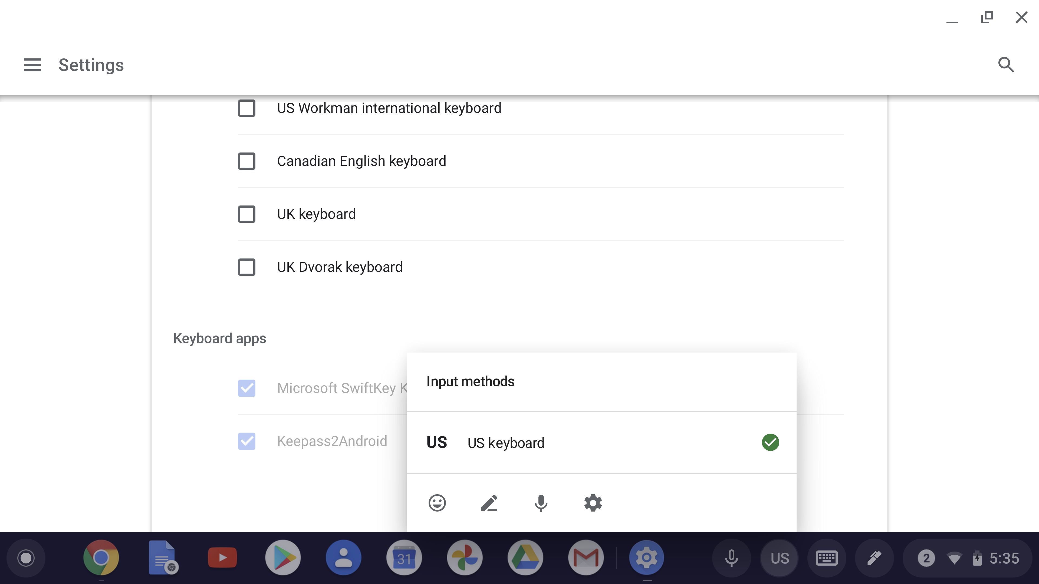Launch YouTube from the shelf

(222, 558)
